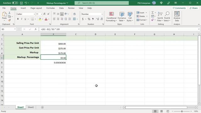Screen dimensions: 201x113
Task: Switch to the Data tab
Action: click(x=62, y=8)
